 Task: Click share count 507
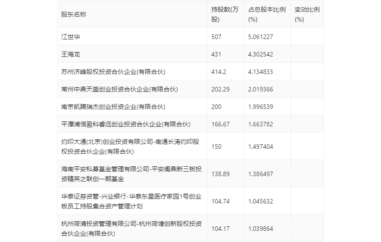tap(216, 37)
